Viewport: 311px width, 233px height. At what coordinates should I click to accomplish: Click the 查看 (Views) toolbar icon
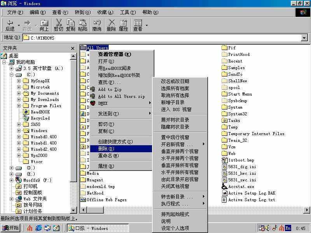tap(137, 24)
